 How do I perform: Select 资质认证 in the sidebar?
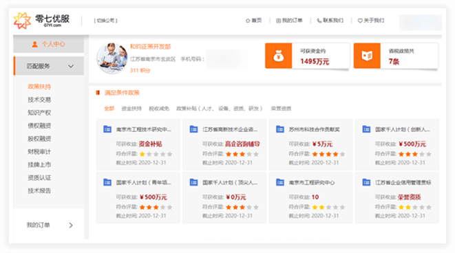point(39,177)
